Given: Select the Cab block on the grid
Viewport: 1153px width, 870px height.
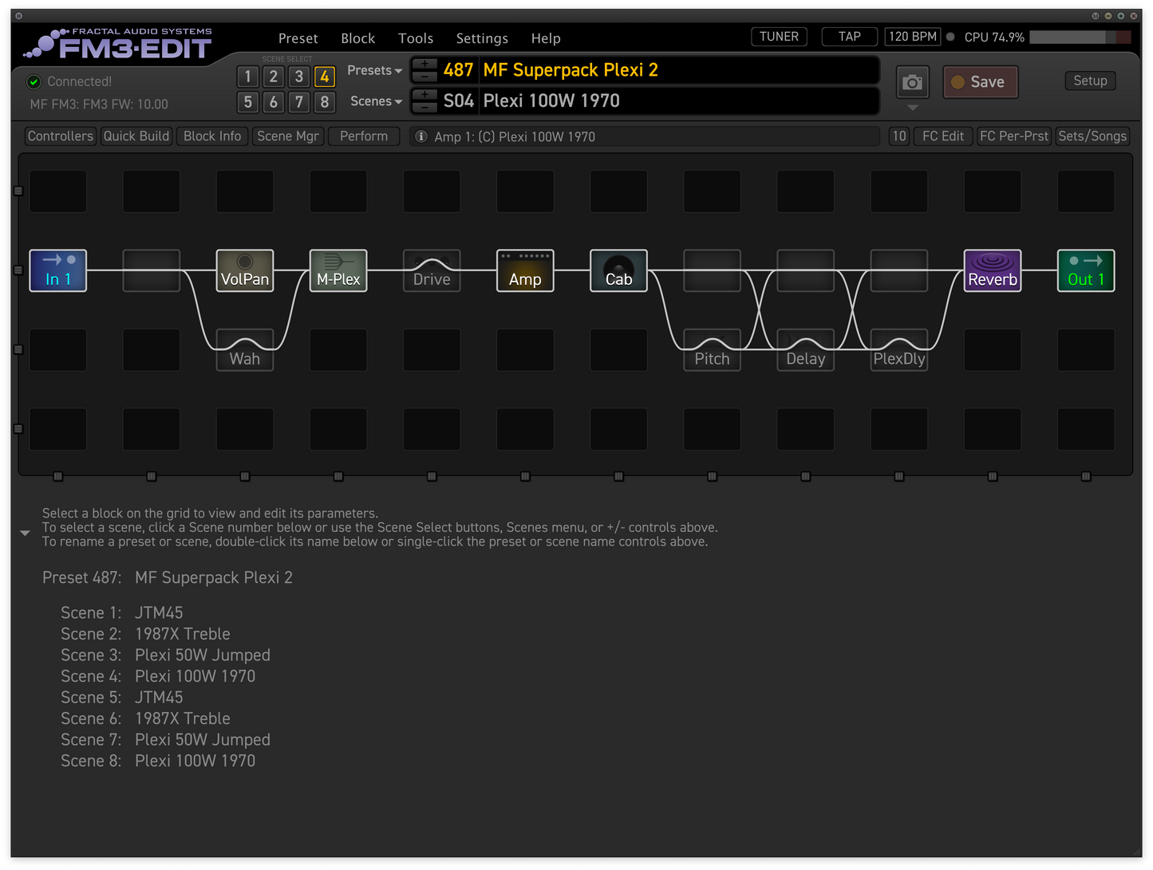Looking at the screenshot, I should (x=618, y=270).
